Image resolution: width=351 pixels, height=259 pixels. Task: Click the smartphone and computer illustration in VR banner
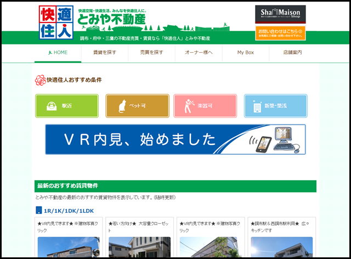[x=275, y=140]
